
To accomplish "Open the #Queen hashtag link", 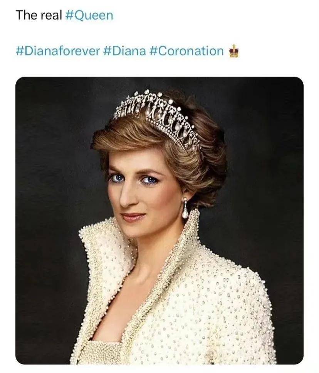I will point(89,15).
